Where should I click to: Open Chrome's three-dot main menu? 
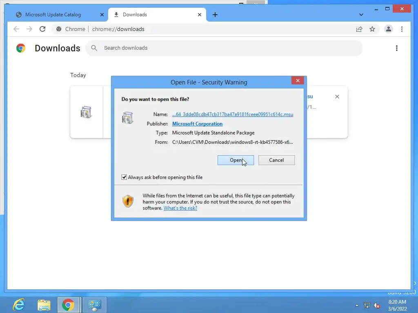pyautogui.click(x=402, y=29)
